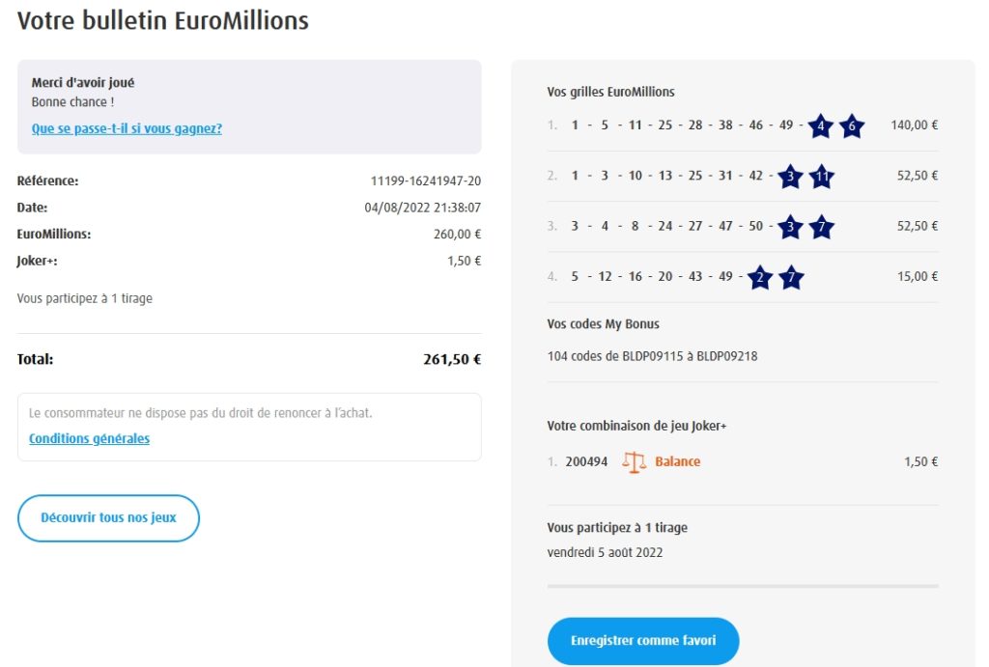The image size is (989, 667).
Task: Click the Balance scale icon
Action: 634,462
